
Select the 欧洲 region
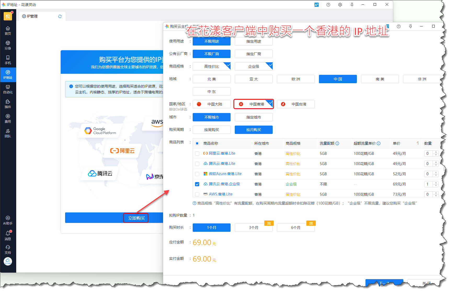click(x=296, y=79)
